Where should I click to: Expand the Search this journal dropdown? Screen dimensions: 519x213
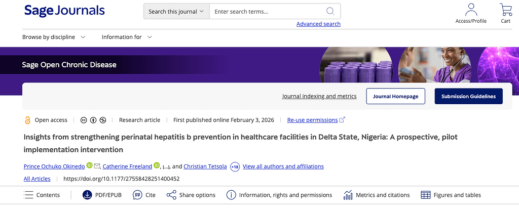[x=176, y=12]
